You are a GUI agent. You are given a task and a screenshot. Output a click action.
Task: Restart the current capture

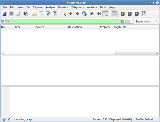pyautogui.click(x=19, y=14)
